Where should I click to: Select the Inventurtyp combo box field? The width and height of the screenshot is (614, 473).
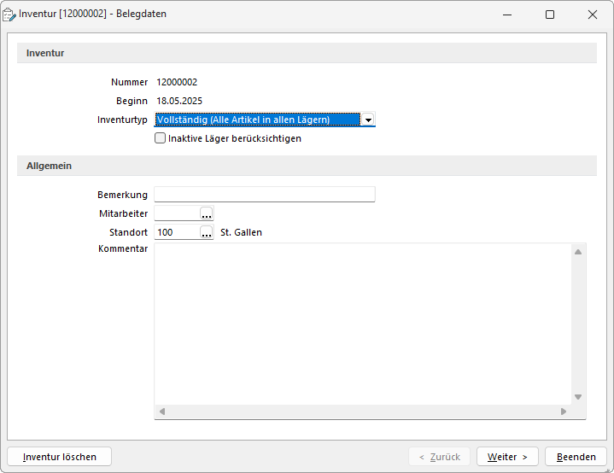[265, 120]
